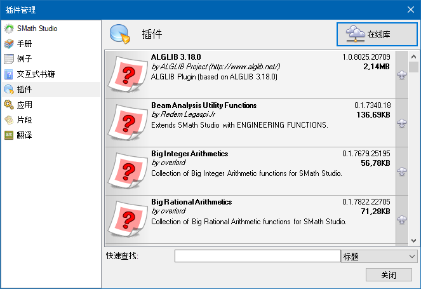Click Big Rational Arithmetics plugin thumbnail

[128, 219]
